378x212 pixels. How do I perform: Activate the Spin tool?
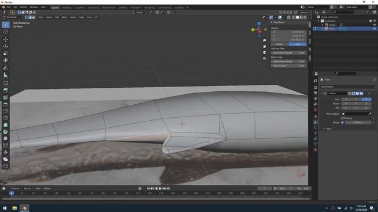point(5,132)
